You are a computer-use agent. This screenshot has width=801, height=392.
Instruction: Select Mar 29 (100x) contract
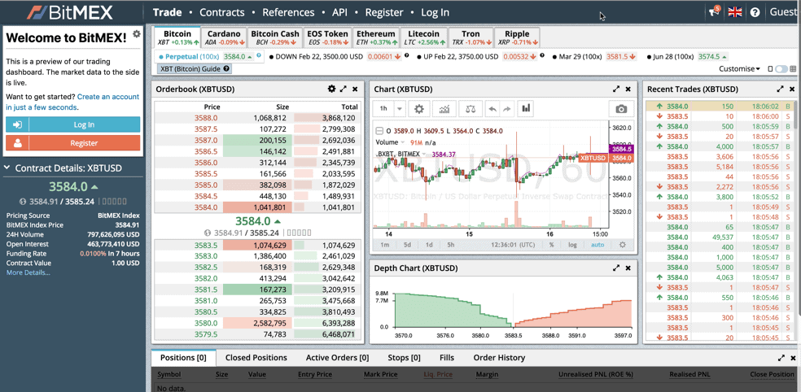(x=596, y=57)
